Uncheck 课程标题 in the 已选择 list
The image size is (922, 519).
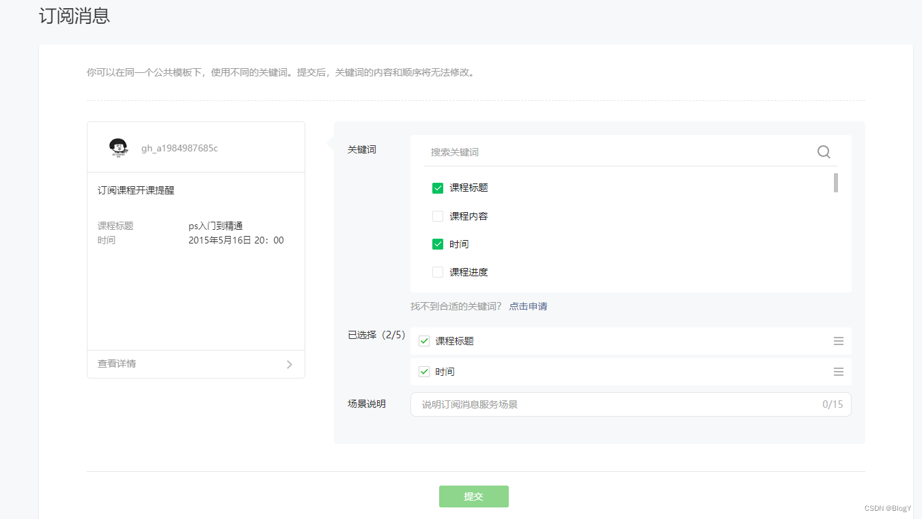point(423,341)
